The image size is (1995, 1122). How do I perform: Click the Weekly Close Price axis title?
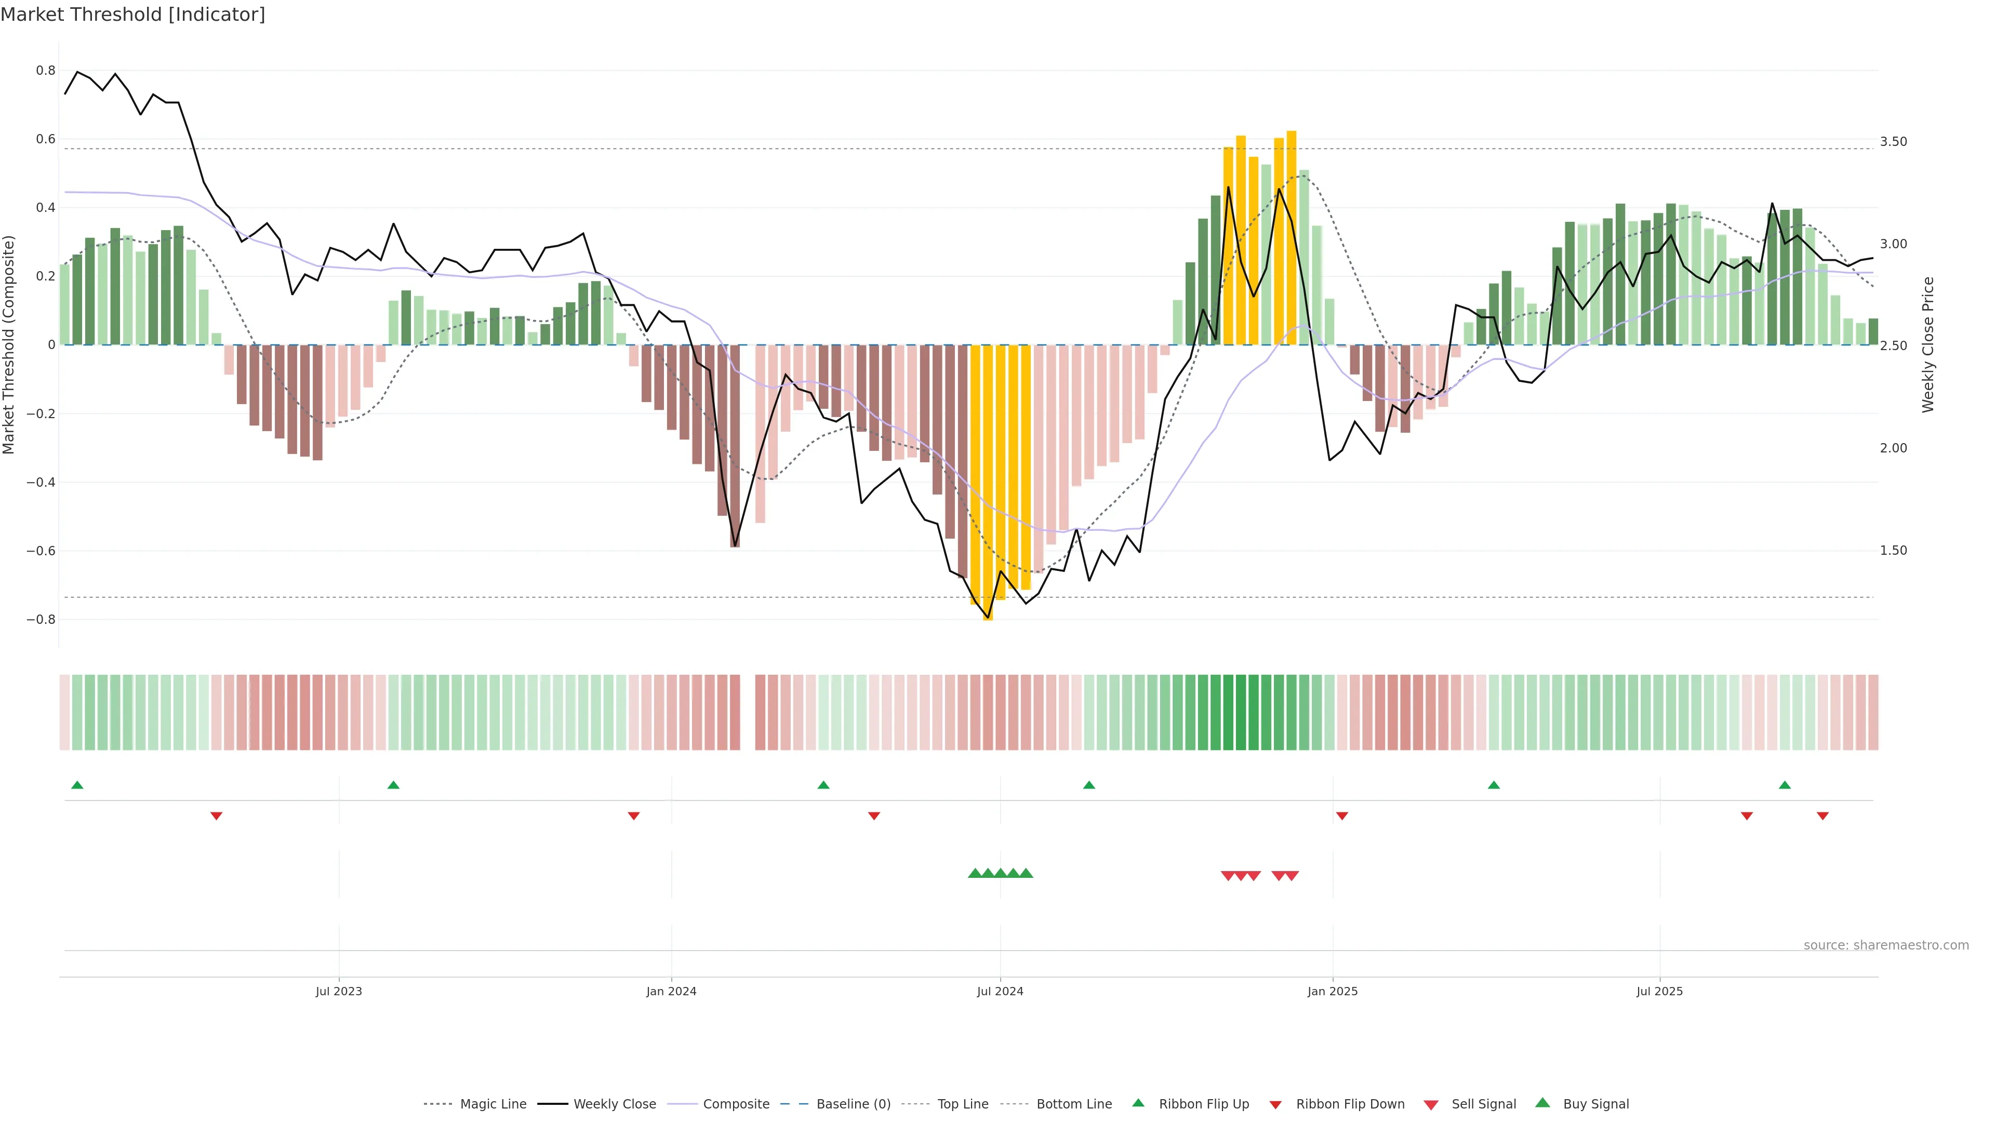[1927, 344]
